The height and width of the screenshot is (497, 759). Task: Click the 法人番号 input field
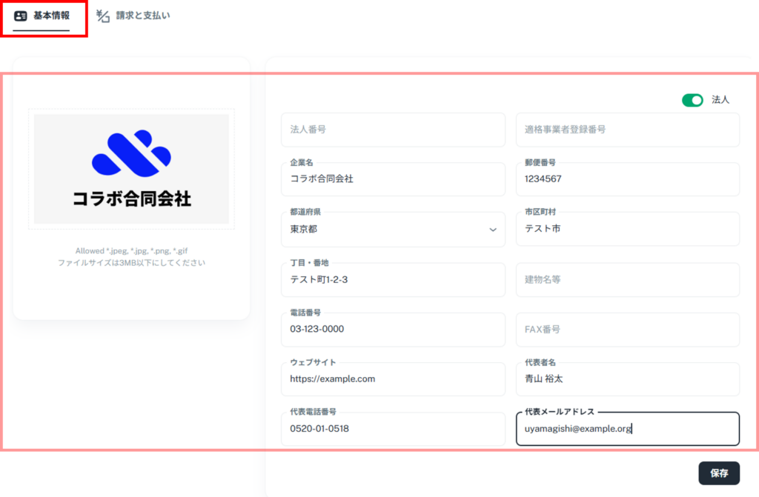click(393, 130)
